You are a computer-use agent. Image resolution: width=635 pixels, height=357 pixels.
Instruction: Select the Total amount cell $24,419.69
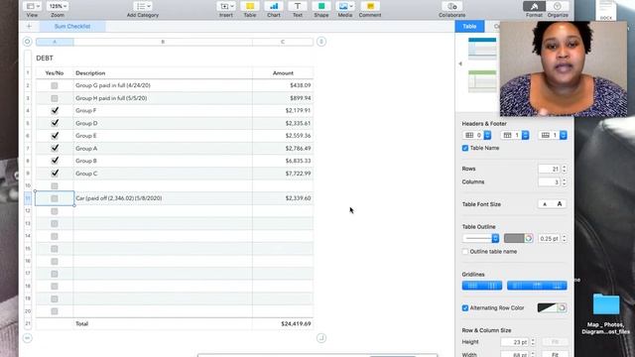coord(283,324)
